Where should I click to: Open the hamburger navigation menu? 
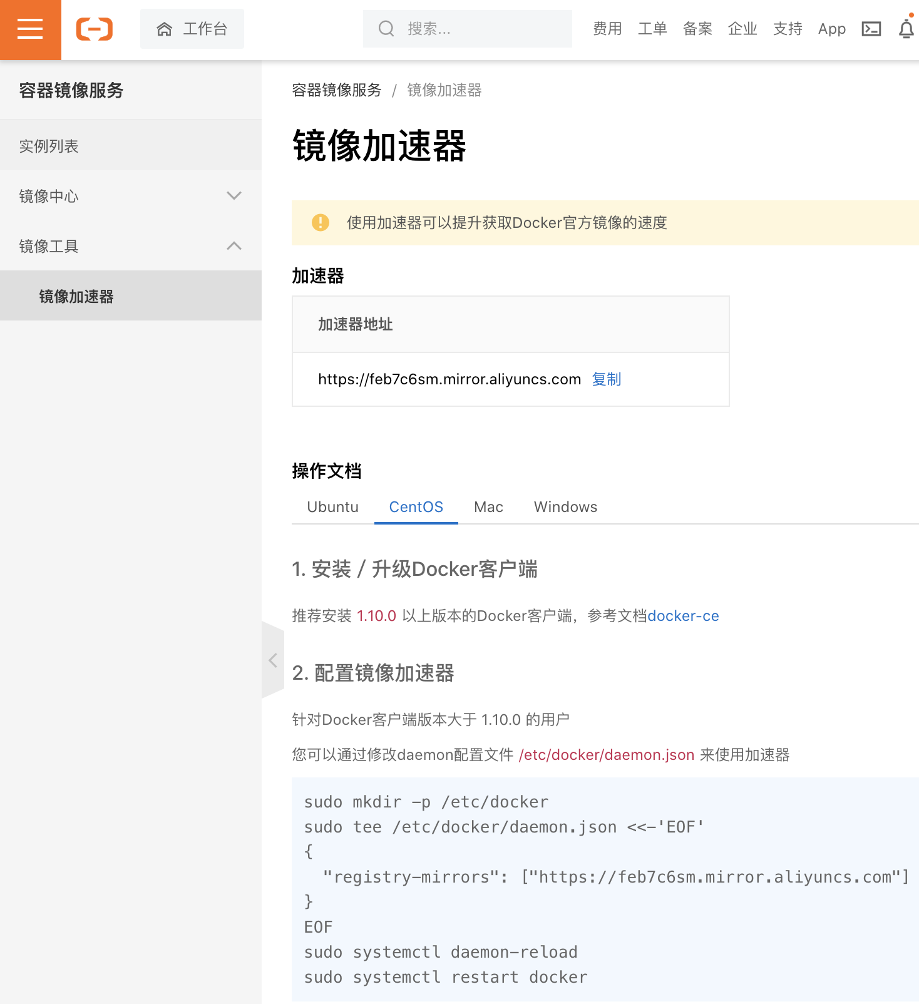tap(30, 29)
